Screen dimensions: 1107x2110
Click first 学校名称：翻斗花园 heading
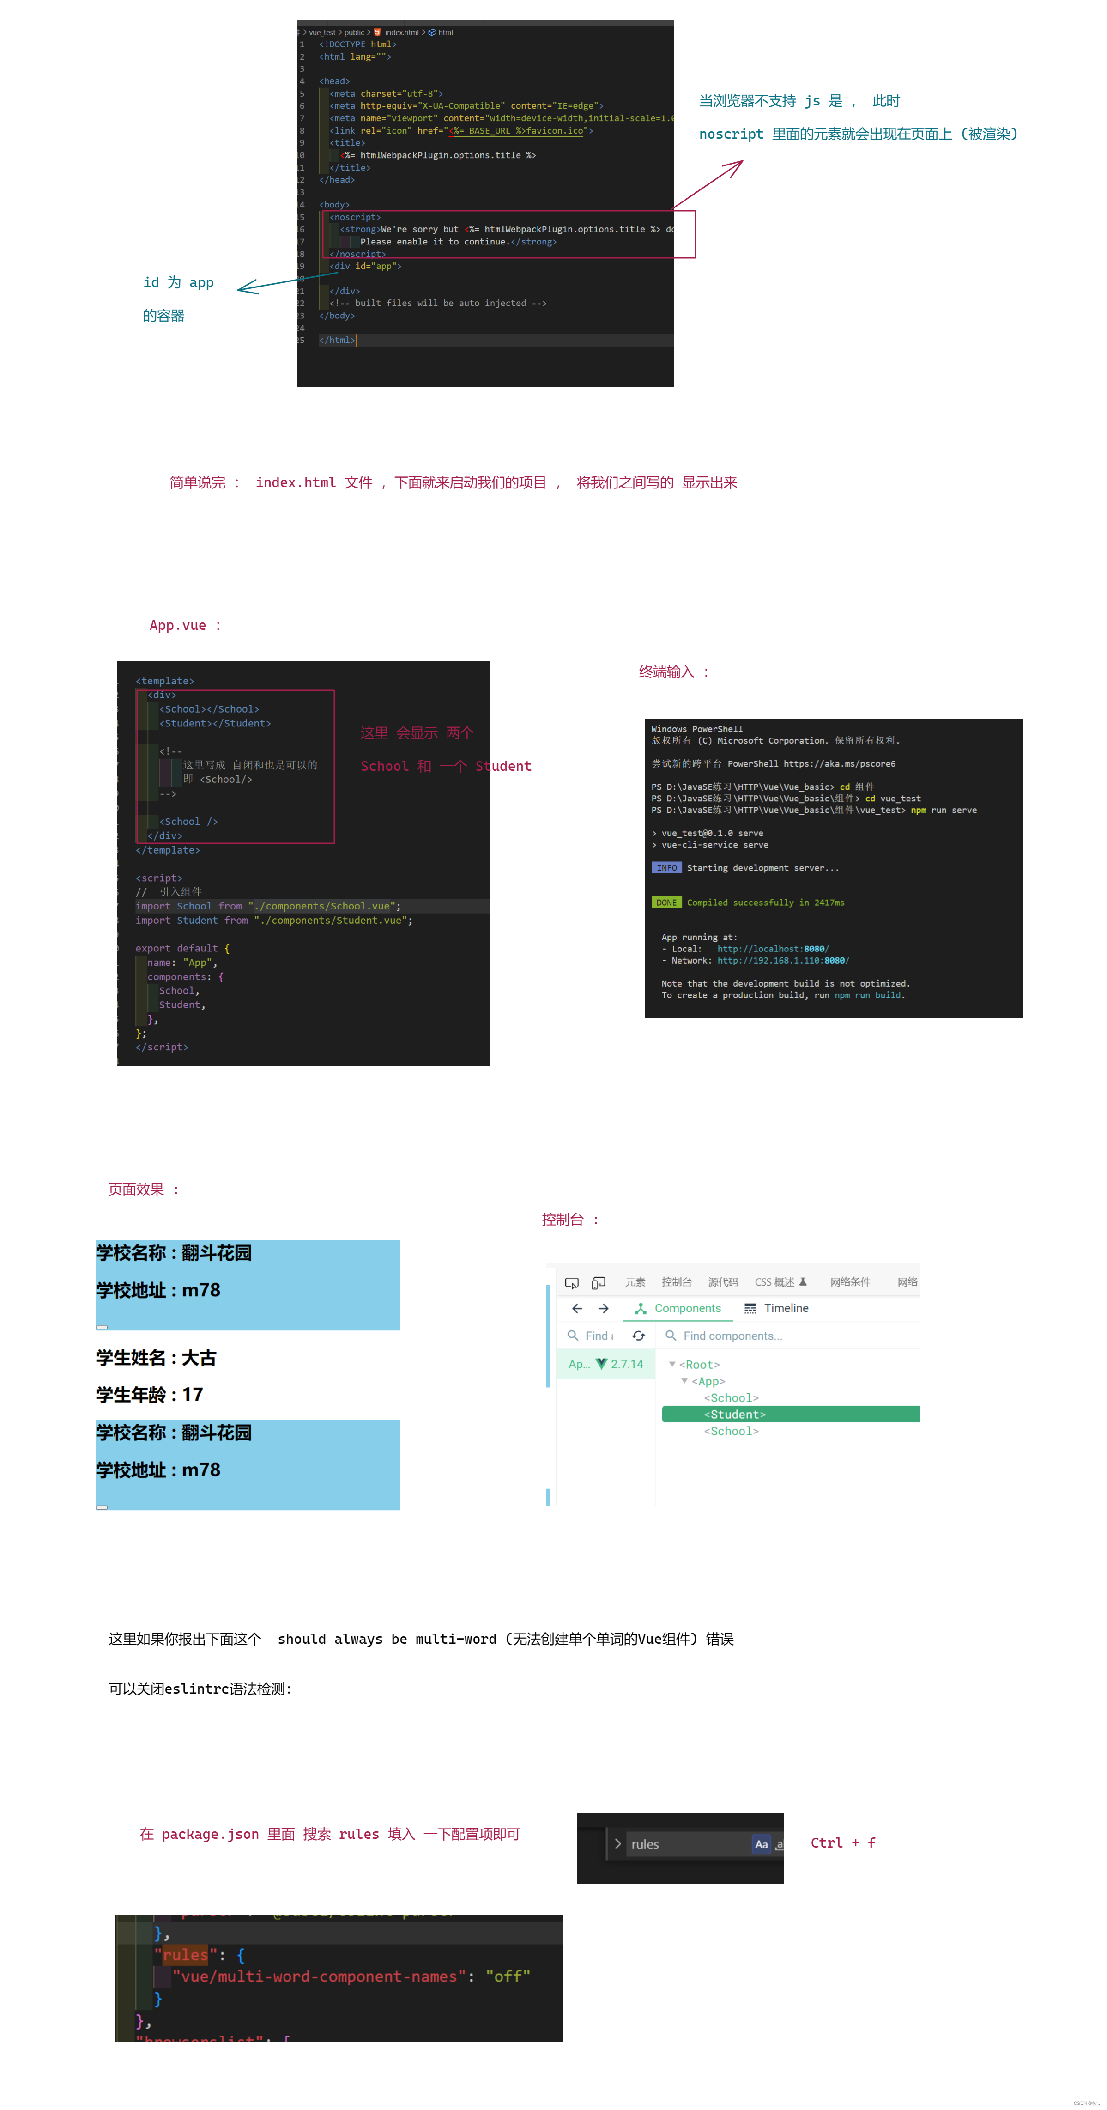coord(174,1252)
